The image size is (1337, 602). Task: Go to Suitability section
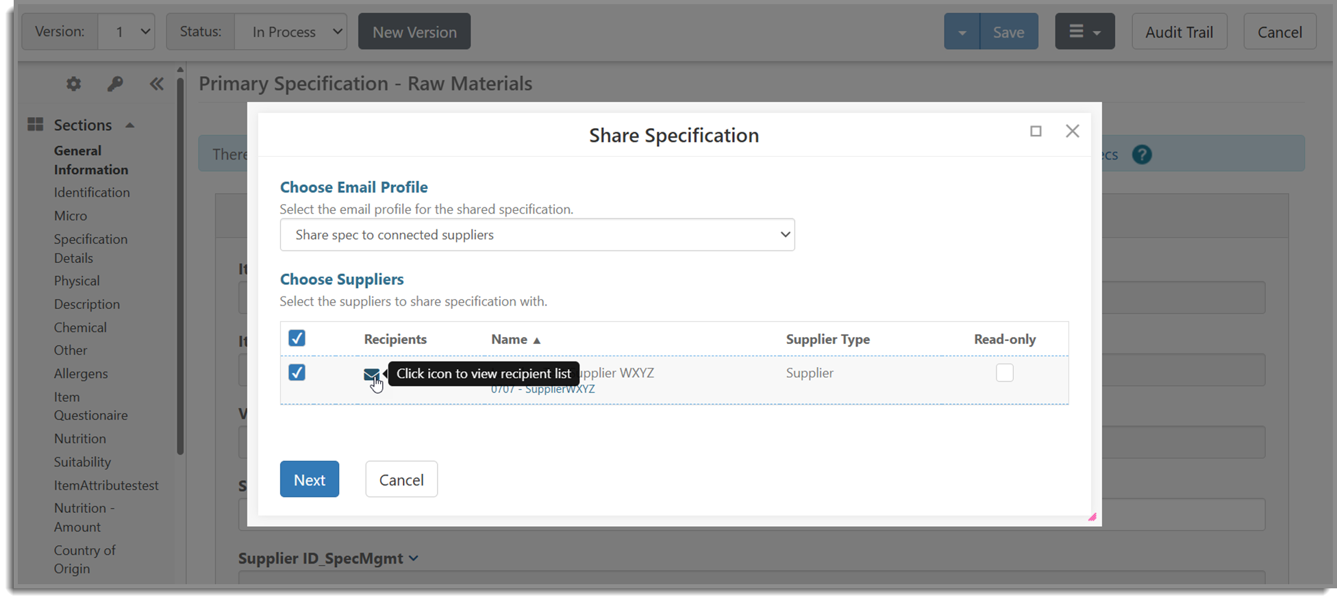click(x=82, y=462)
